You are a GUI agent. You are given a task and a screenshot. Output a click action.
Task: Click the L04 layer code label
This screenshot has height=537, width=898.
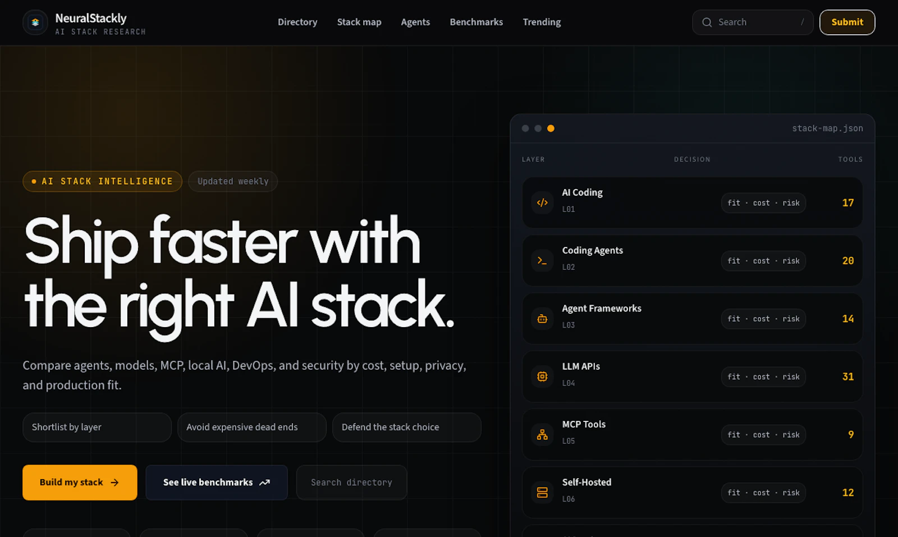click(569, 383)
